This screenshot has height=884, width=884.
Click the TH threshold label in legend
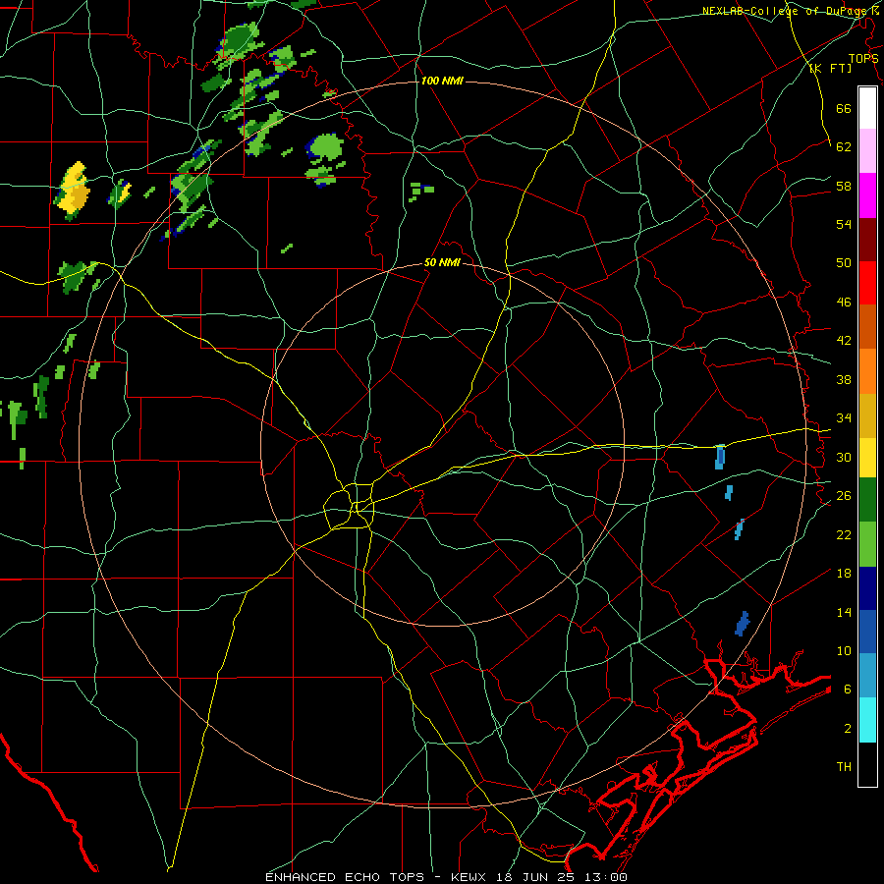coord(844,767)
